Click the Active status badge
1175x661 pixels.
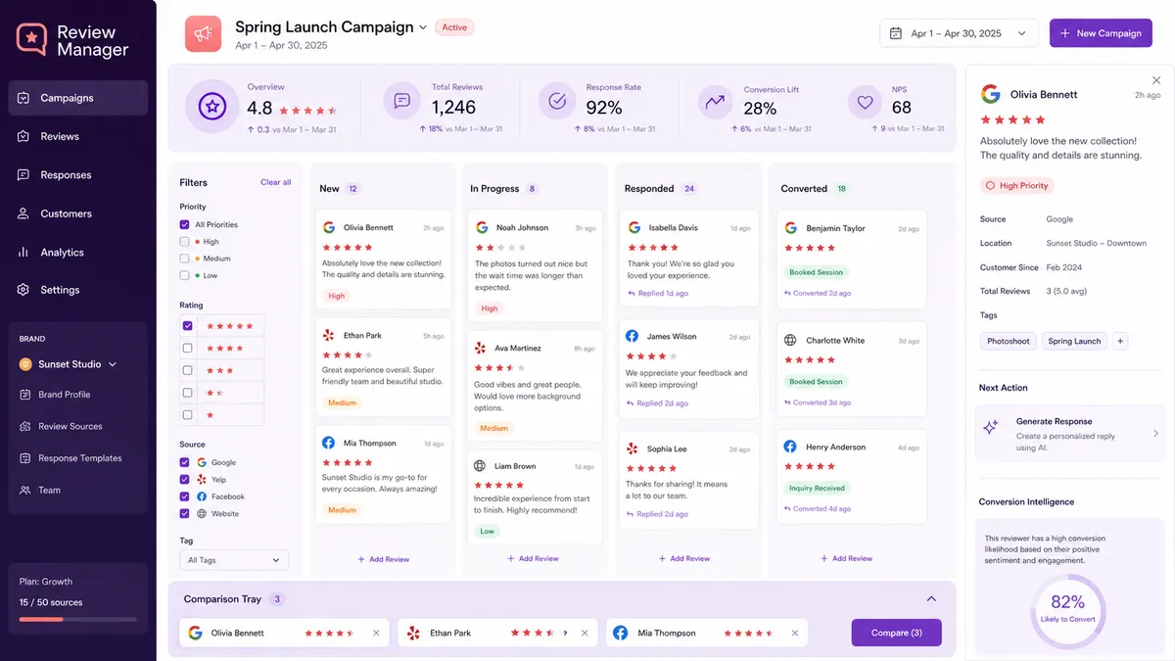[454, 27]
